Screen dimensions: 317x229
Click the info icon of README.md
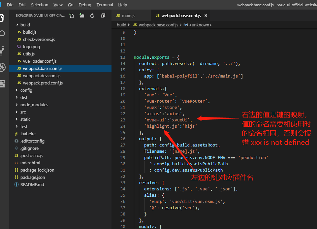point(16,184)
